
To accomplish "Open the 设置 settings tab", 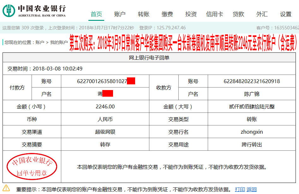I will coord(285,14).
